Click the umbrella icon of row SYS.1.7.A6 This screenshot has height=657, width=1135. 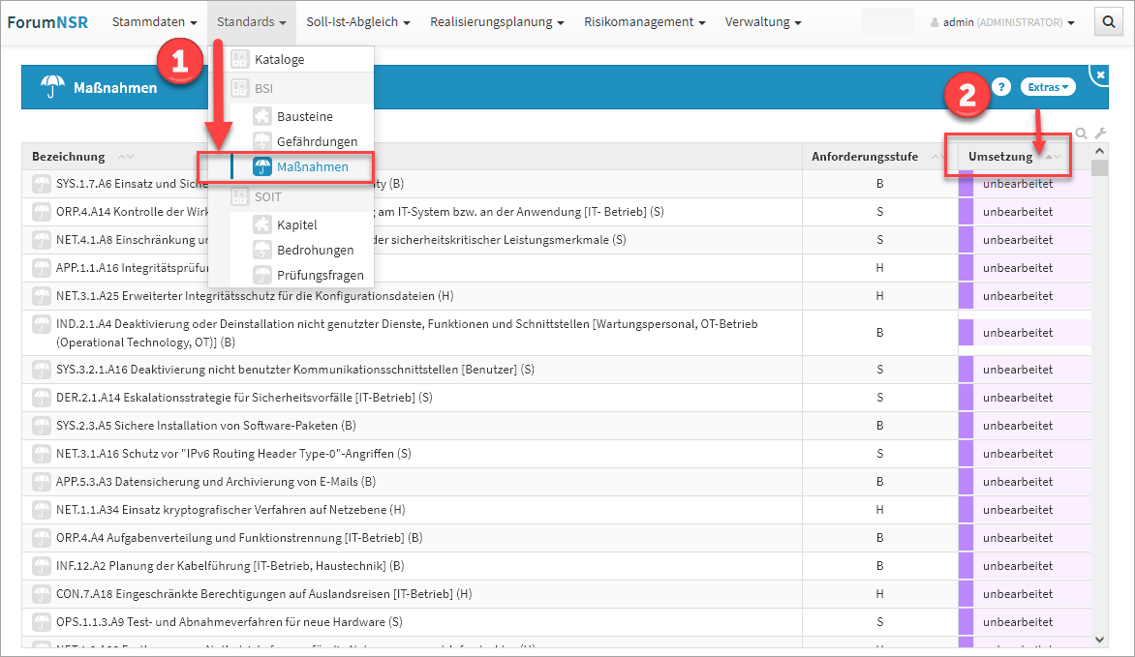(x=42, y=184)
